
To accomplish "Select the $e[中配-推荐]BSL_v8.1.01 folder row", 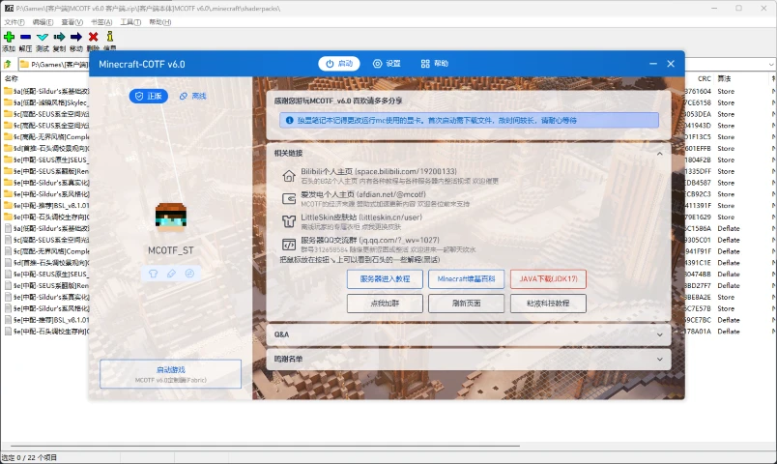I will [46, 205].
